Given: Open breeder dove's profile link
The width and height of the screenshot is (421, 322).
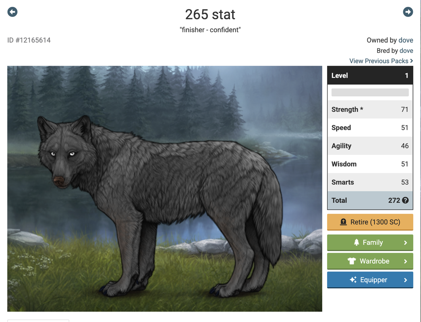Looking at the screenshot, I should click(406, 51).
